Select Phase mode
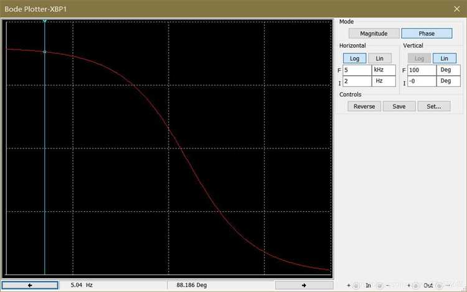Screen dimensions: 467x292 [427, 34]
